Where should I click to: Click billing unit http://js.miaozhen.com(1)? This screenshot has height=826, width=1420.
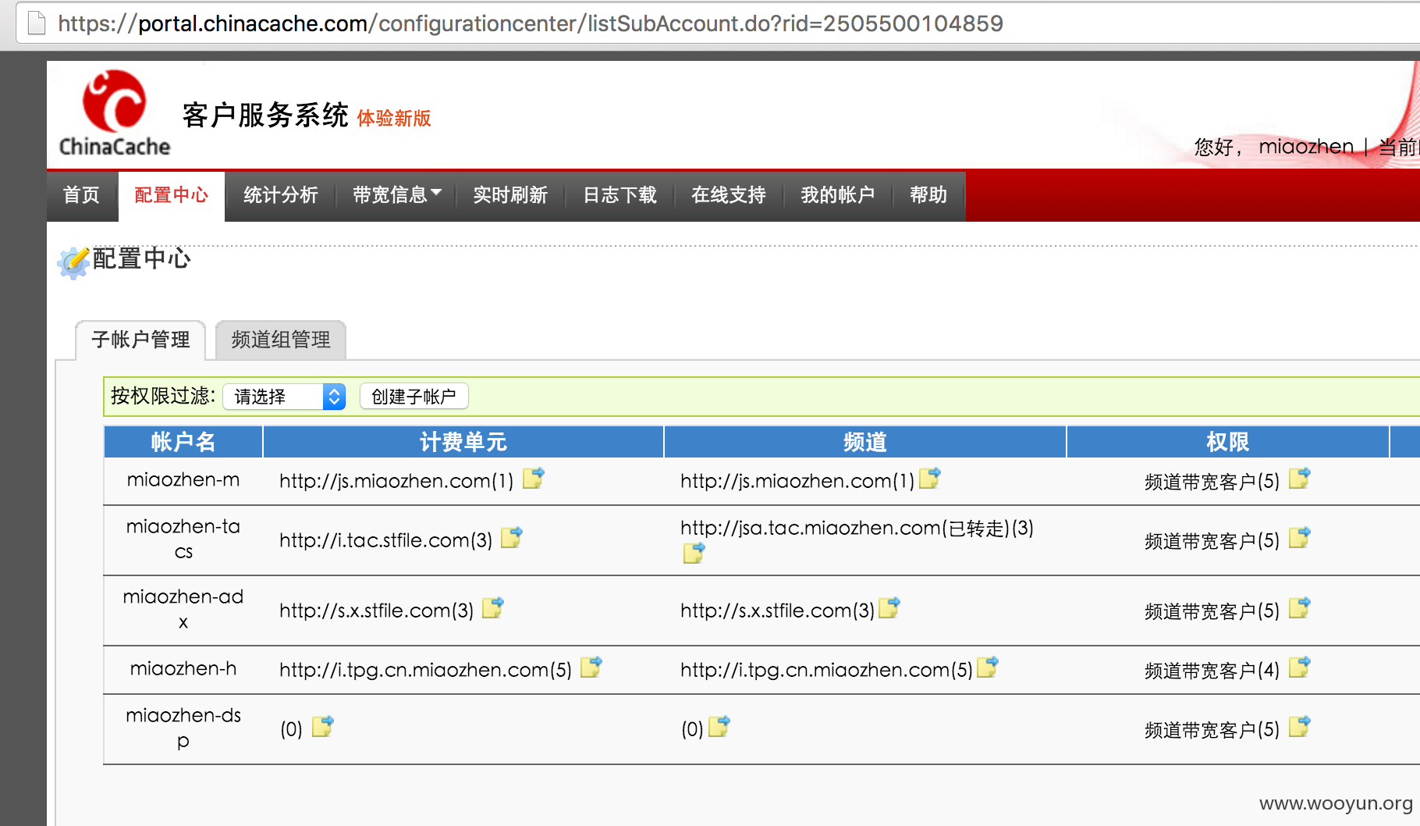(x=396, y=481)
